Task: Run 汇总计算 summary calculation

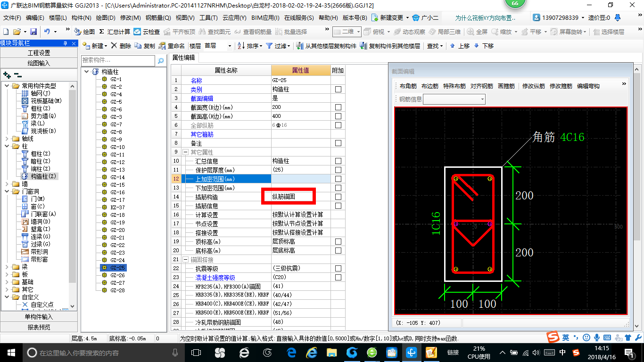Action: pos(114,32)
